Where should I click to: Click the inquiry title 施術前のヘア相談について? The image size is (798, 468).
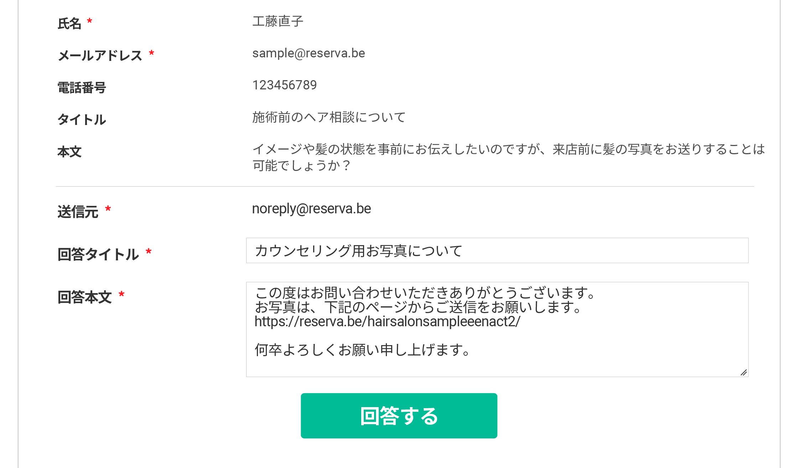pyautogui.click(x=329, y=117)
